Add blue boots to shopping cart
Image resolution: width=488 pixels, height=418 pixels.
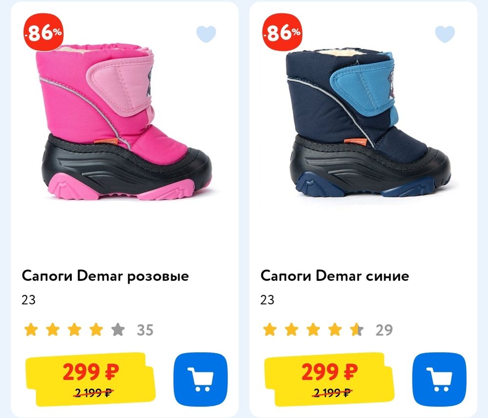tap(439, 379)
